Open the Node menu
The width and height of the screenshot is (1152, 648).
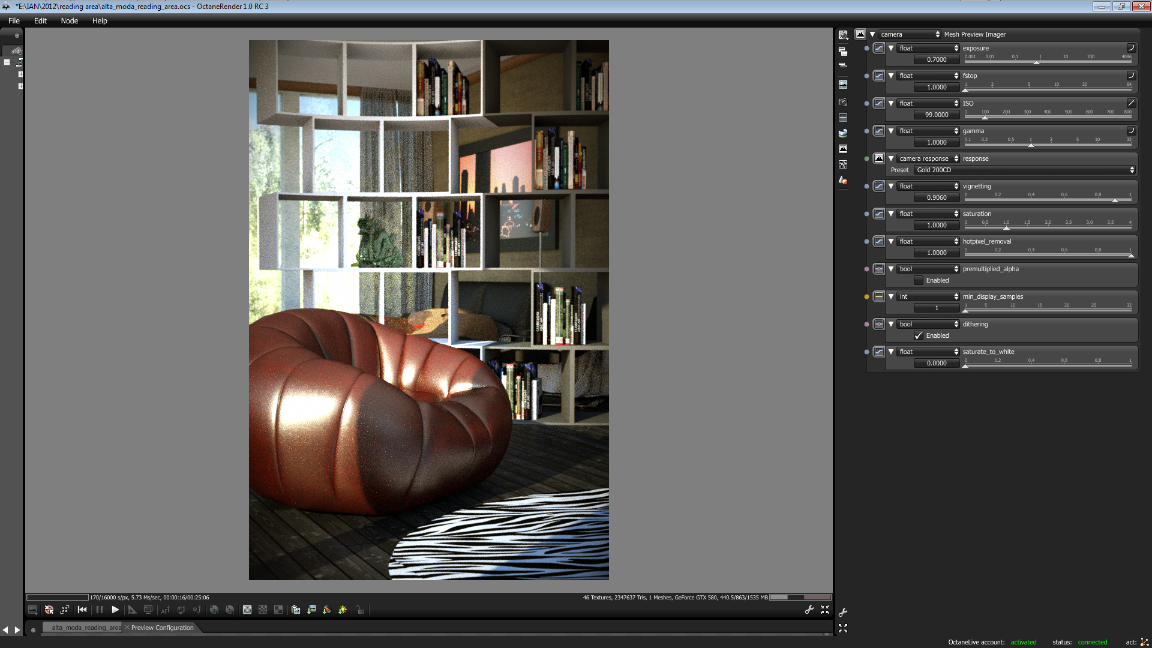point(70,20)
